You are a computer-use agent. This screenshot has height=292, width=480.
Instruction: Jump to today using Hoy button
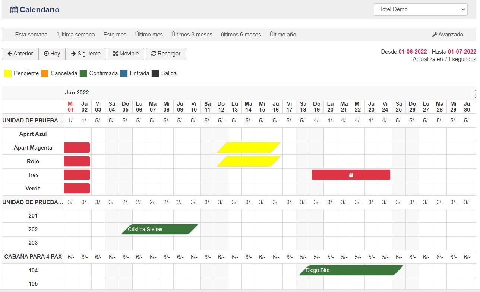point(52,54)
